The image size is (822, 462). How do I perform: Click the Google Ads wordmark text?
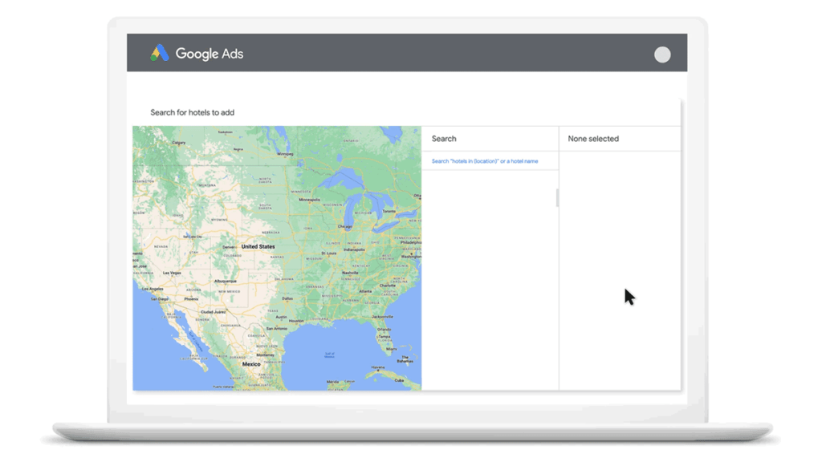[x=210, y=54]
